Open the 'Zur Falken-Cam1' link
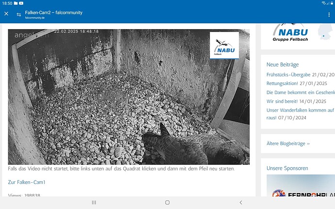Screen dimensions: 335x209 pyautogui.click(x=27, y=182)
